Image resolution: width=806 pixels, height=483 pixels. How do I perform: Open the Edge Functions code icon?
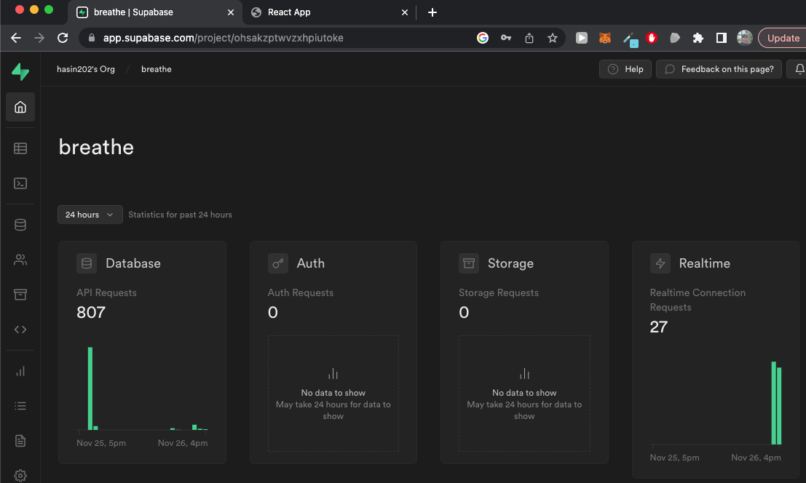click(20, 330)
